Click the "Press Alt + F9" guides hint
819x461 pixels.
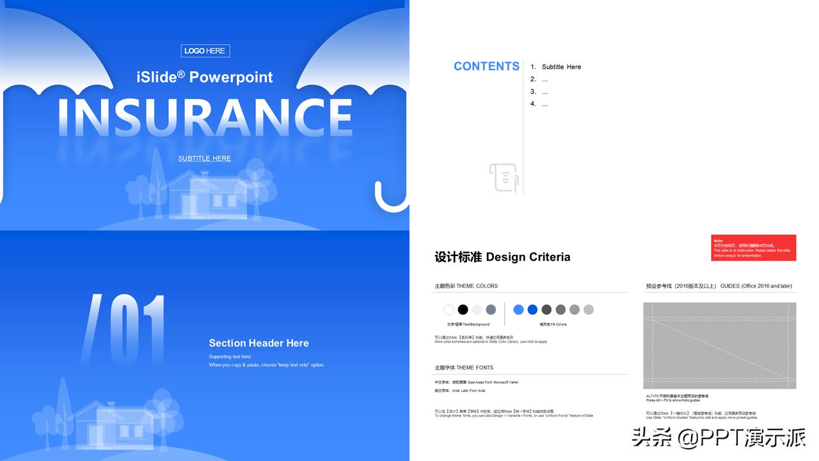(x=678, y=398)
